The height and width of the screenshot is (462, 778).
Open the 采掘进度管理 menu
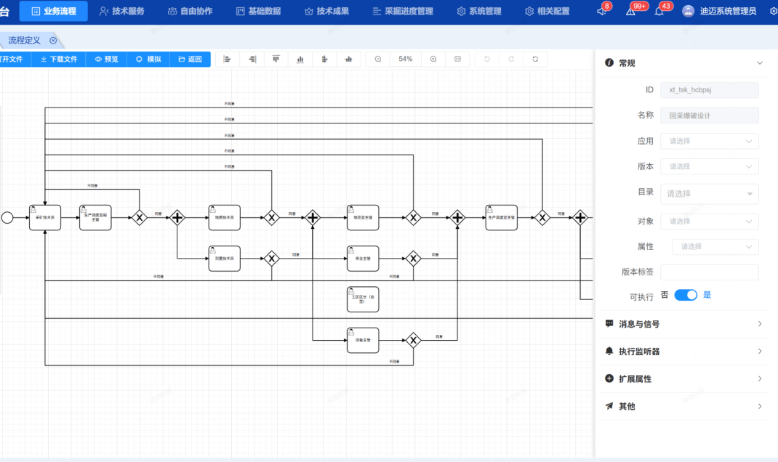click(x=403, y=11)
